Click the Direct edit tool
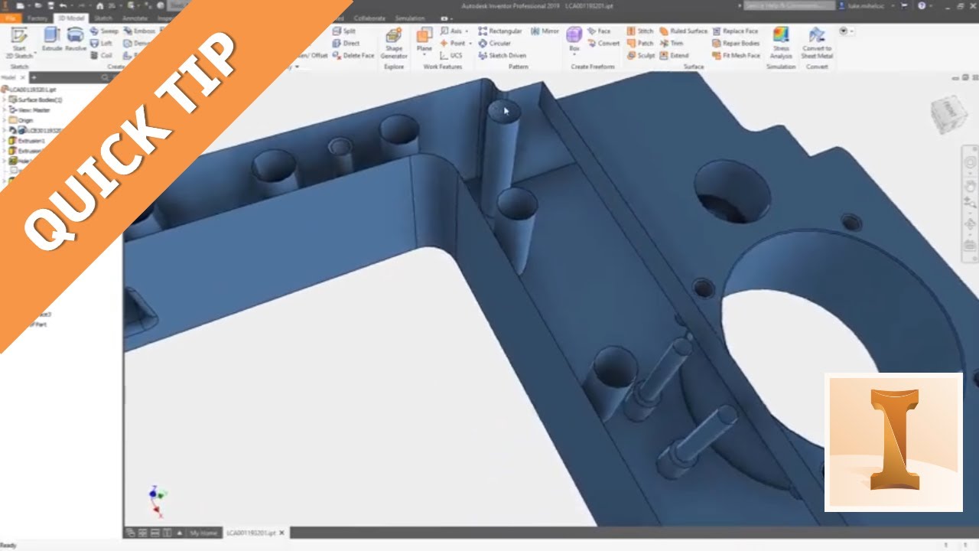The width and height of the screenshot is (979, 551). pos(346,44)
